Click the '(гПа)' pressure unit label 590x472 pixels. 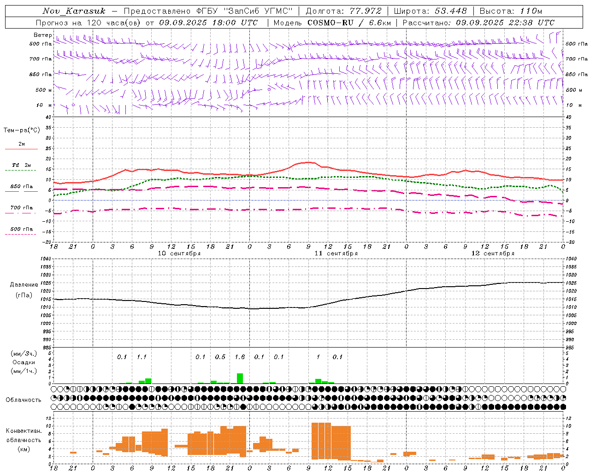coord(24,295)
